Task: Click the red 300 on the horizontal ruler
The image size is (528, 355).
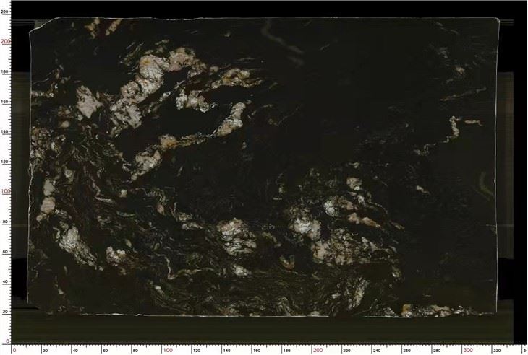Action: pos(468,350)
